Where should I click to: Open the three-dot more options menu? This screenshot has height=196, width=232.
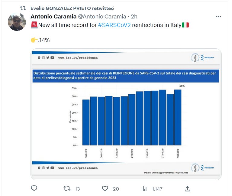pos(218,17)
